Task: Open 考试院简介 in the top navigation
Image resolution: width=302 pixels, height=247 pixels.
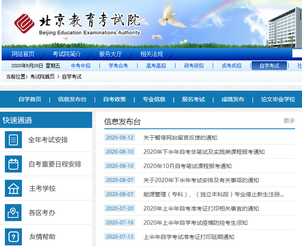Action: coord(67,54)
